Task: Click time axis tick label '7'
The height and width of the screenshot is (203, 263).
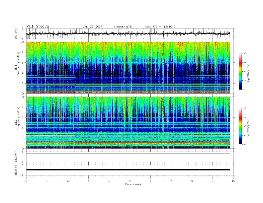Action: [x=171, y=181]
